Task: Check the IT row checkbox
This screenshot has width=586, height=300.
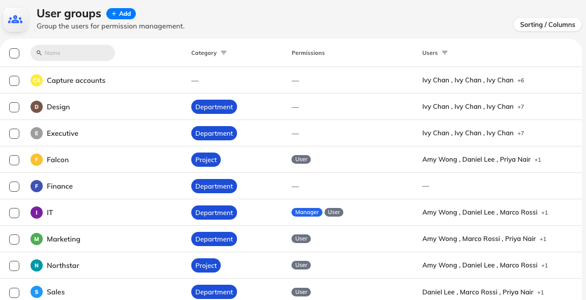Action: [14, 213]
